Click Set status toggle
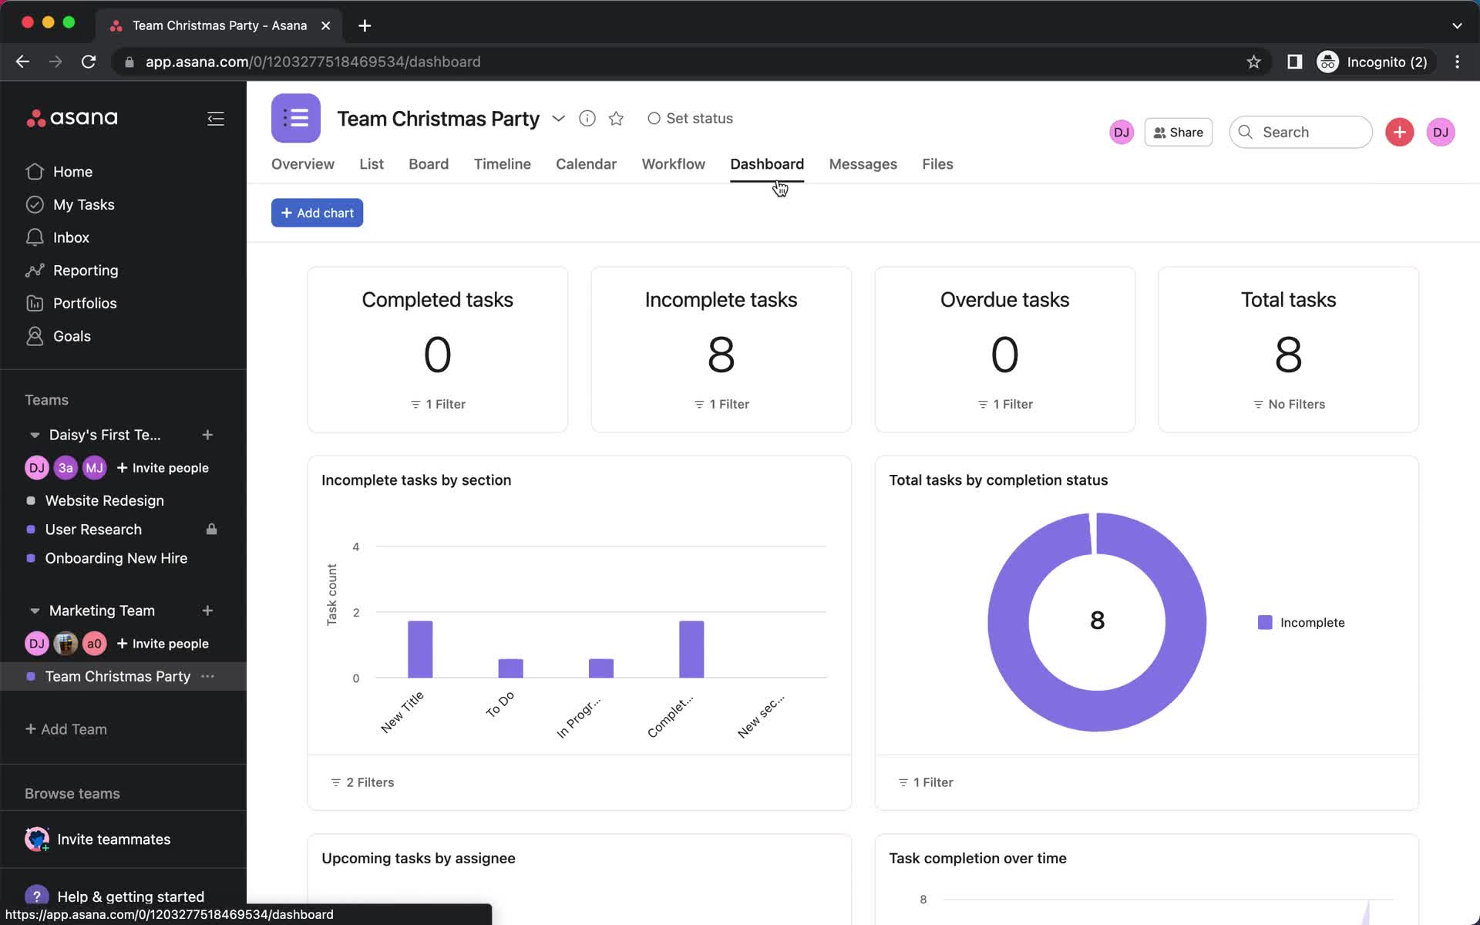 691,118
